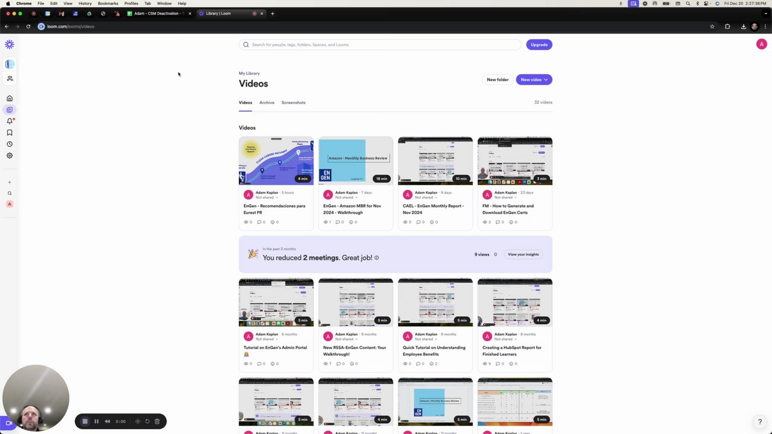772x434 pixels.
Task: Go to Home via sidebar house icon
Action: (10, 98)
